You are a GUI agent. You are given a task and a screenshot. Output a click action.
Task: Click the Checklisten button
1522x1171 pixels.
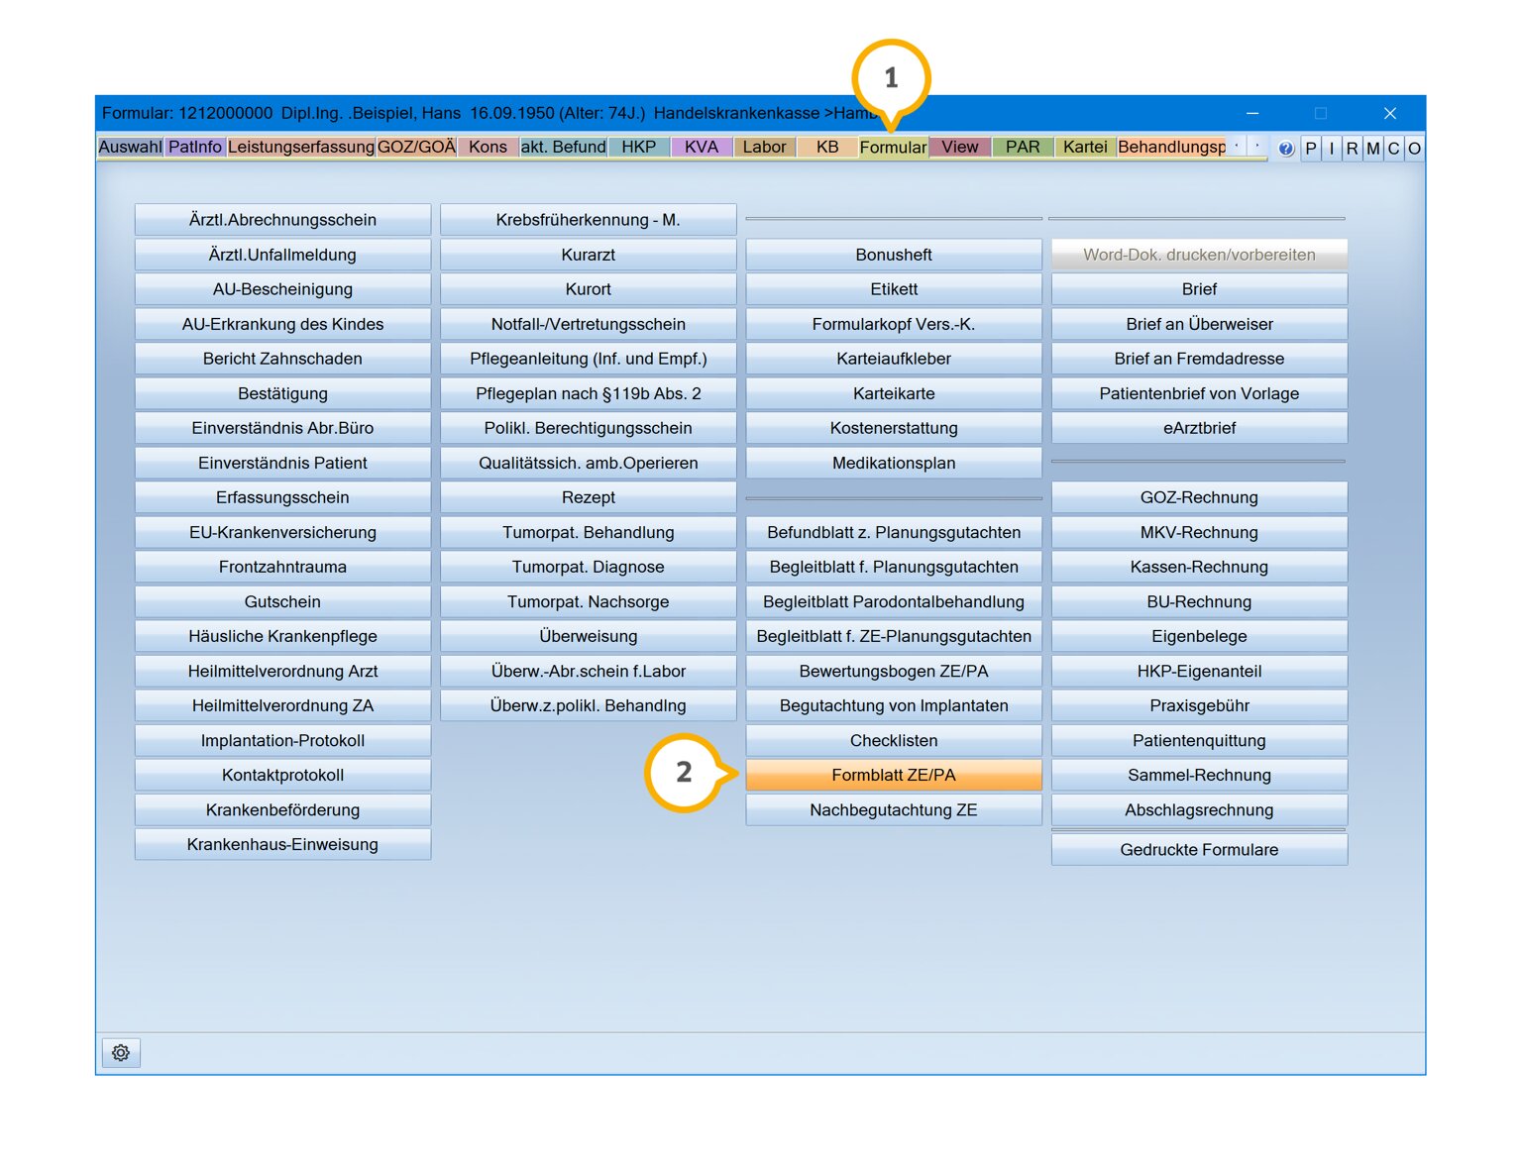(x=894, y=740)
